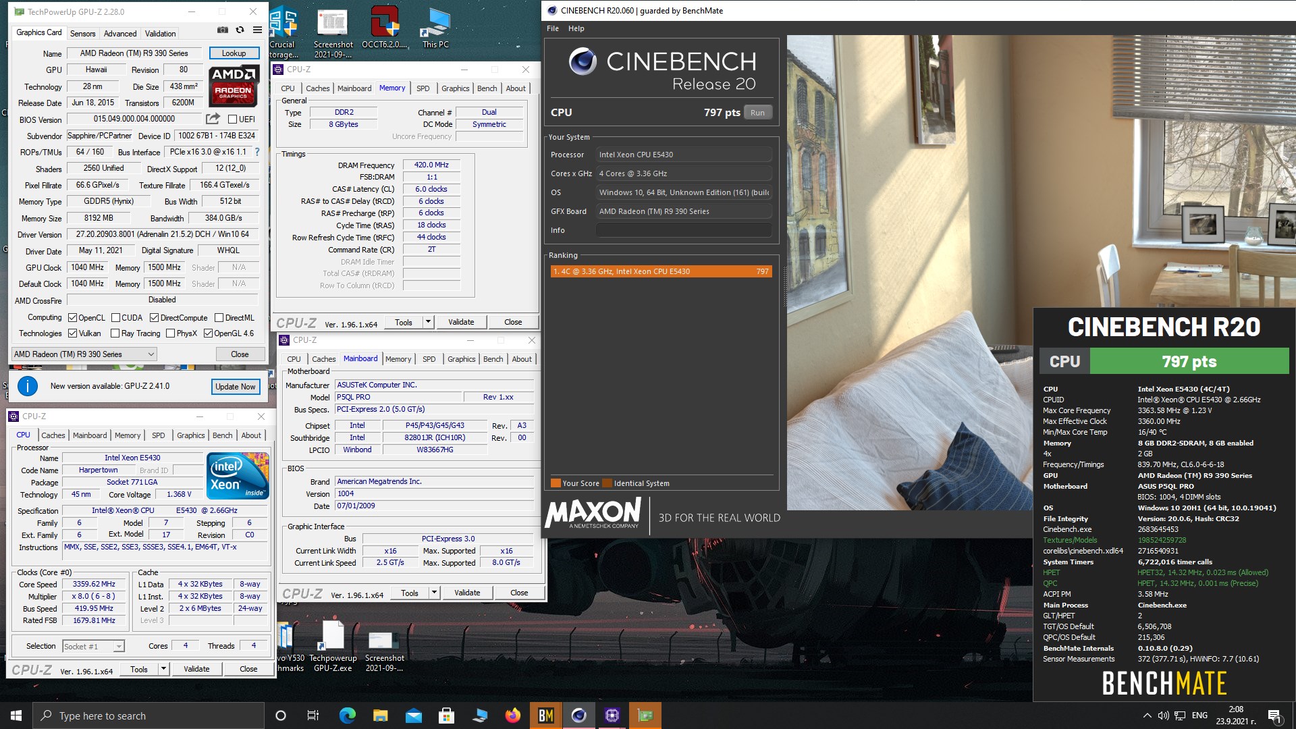This screenshot has width=1296, height=729.
Task: Click the Run button in Cinebench
Action: click(x=757, y=113)
